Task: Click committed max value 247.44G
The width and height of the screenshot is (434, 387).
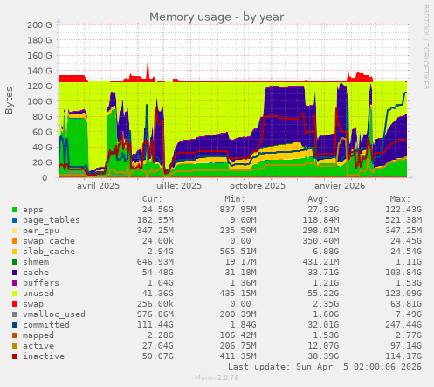Action: point(403,325)
